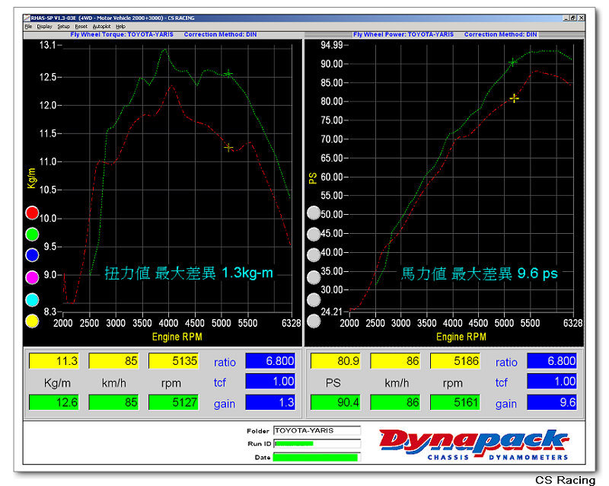609x486 pixels.
Task: Click the Folder field TOYOTA-YARIS
Action: click(x=317, y=430)
